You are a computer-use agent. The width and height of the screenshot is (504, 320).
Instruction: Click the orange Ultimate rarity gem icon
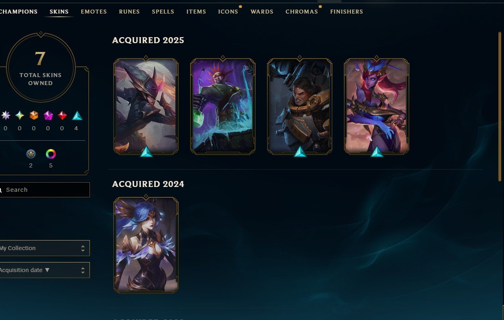click(x=34, y=116)
